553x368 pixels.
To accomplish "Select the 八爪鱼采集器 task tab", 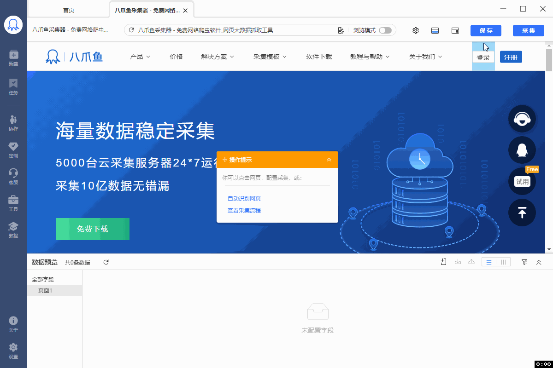I will [x=147, y=10].
